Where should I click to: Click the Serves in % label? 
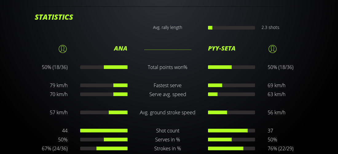tap(167, 140)
